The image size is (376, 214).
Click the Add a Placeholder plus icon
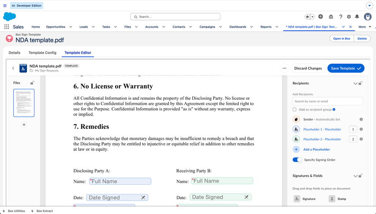(296, 149)
